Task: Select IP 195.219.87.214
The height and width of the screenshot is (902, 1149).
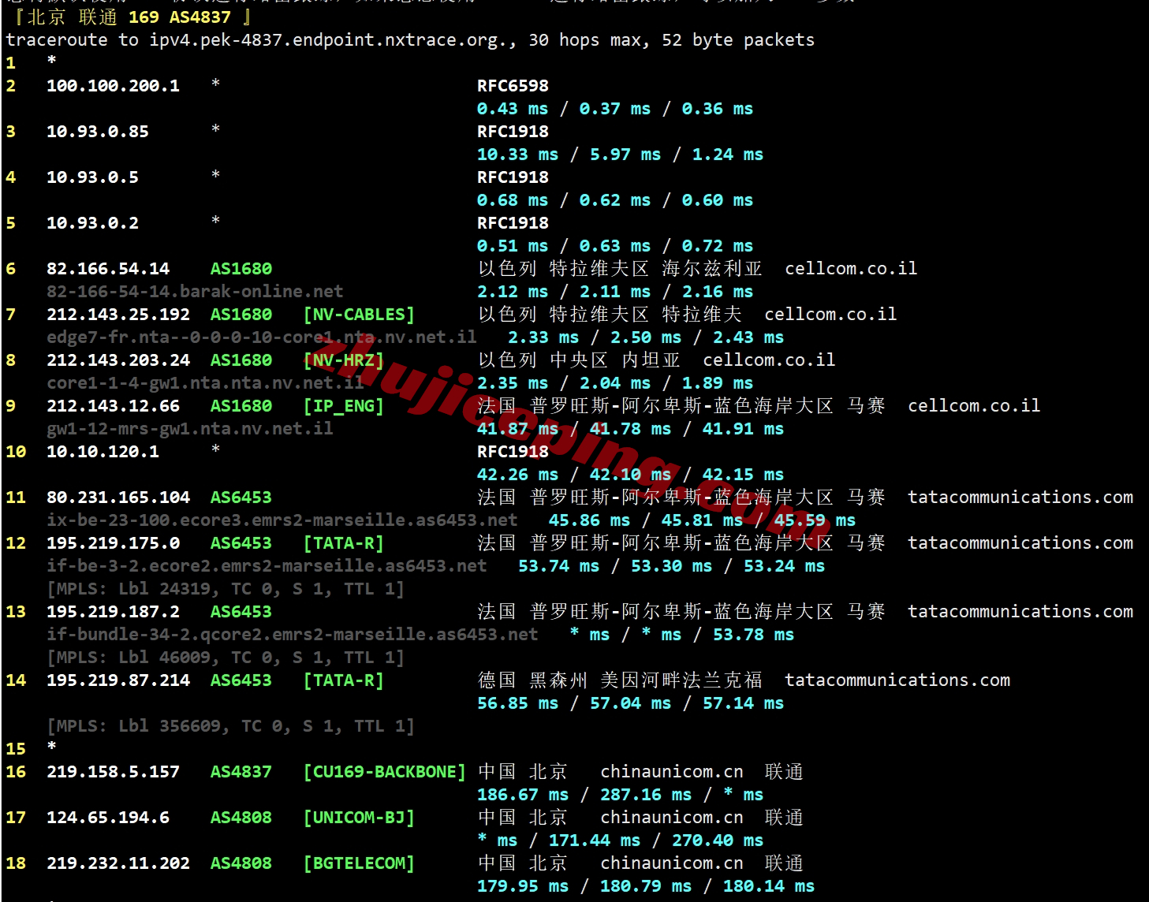Action: pyautogui.click(x=118, y=680)
